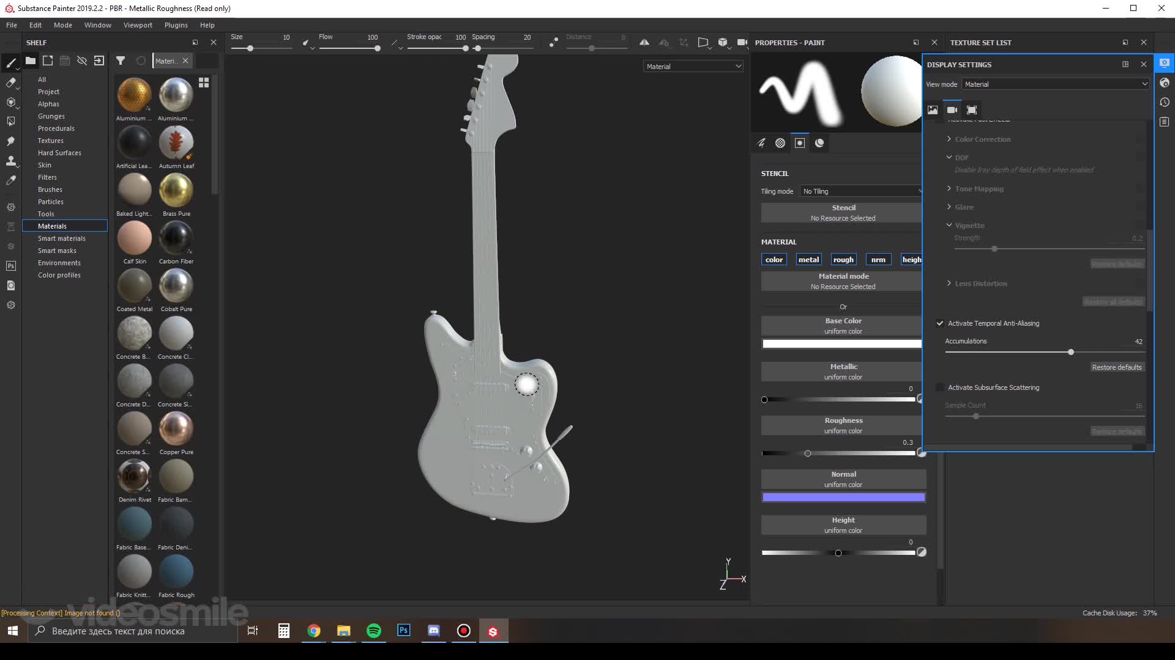Open the Mode menu
This screenshot has height=660, width=1175.
coord(63,25)
